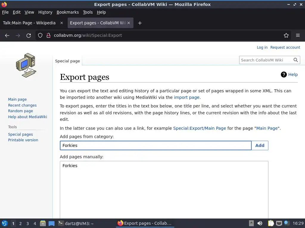
Task: Open Printable version link
Action: (x=23, y=140)
